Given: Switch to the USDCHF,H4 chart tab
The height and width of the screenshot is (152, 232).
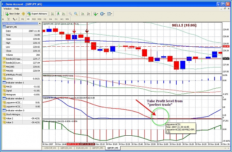Looking at the screenshot, I should [x=50, y=148].
